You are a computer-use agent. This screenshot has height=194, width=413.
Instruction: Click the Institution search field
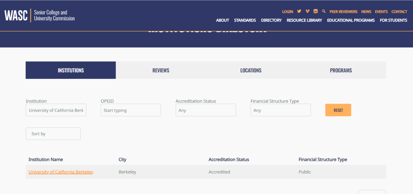tap(56, 110)
